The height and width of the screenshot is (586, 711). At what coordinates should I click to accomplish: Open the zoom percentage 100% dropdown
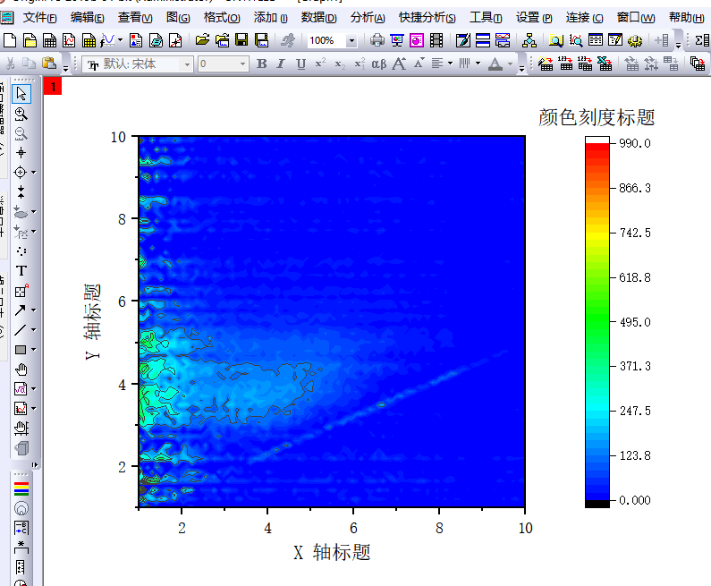[351, 41]
